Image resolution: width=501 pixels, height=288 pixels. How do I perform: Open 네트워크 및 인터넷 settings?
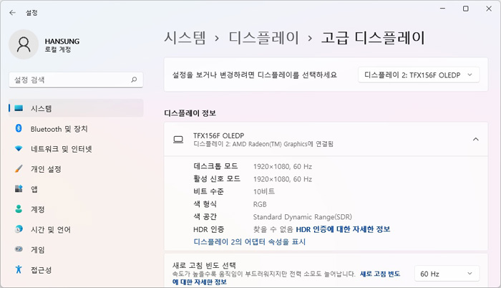coord(76,149)
